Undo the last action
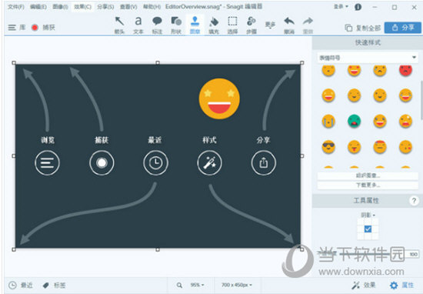Viewport: 423px width, 294px height. coord(289,25)
